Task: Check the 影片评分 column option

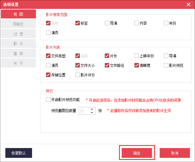Action: (x=78, y=75)
